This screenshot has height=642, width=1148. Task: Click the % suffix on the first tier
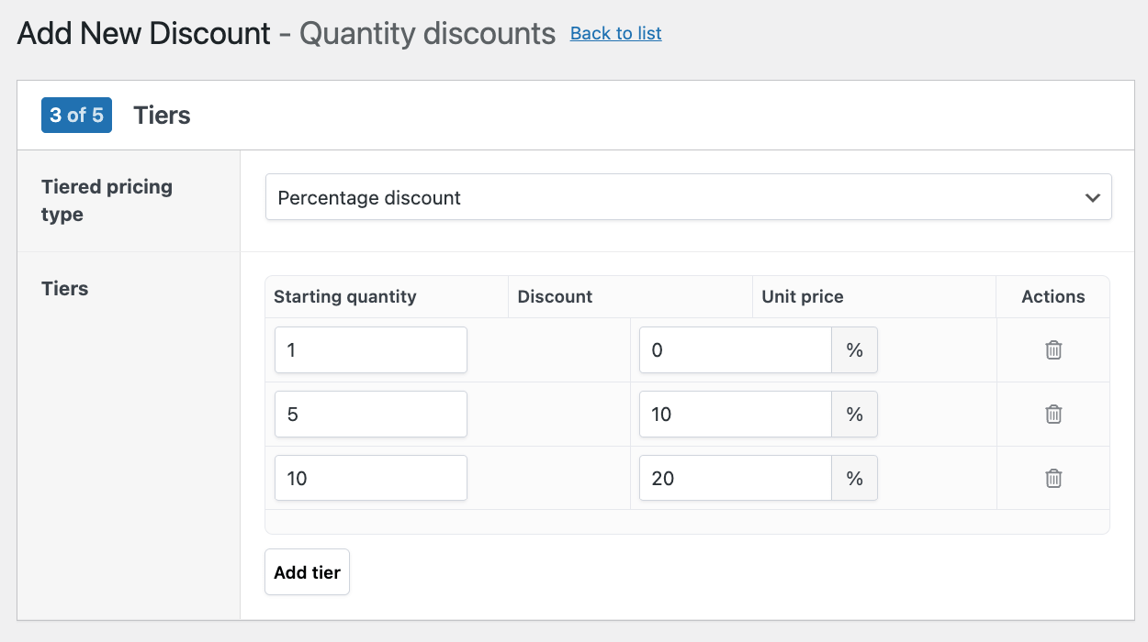coord(854,350)
